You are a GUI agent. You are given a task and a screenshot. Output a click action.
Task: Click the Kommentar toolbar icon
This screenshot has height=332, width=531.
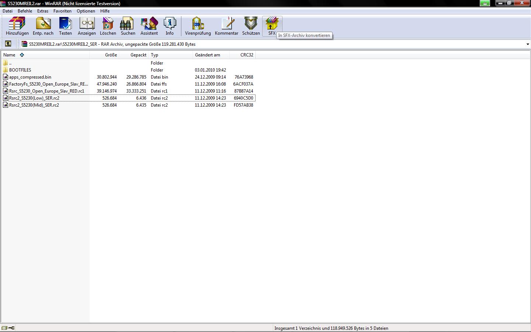(x=227, y=24)
